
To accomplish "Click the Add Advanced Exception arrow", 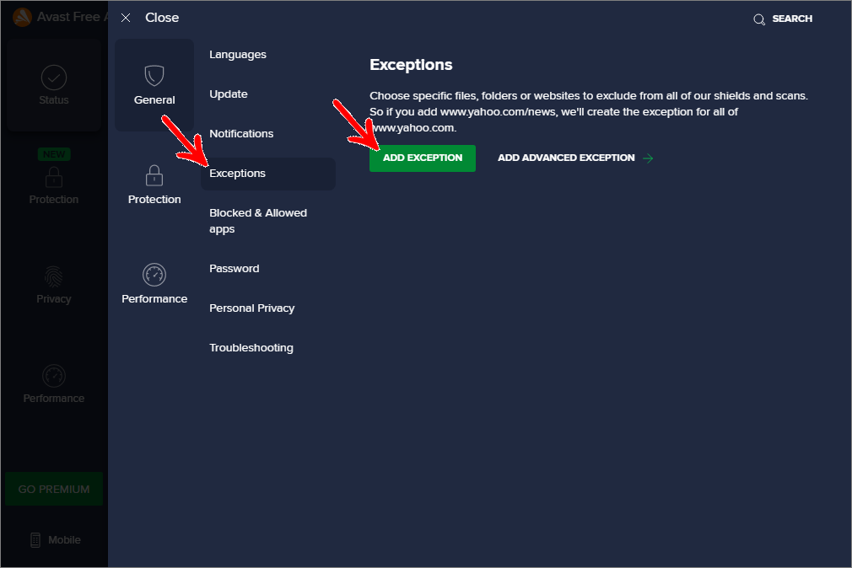I will [x=648, y=158].
